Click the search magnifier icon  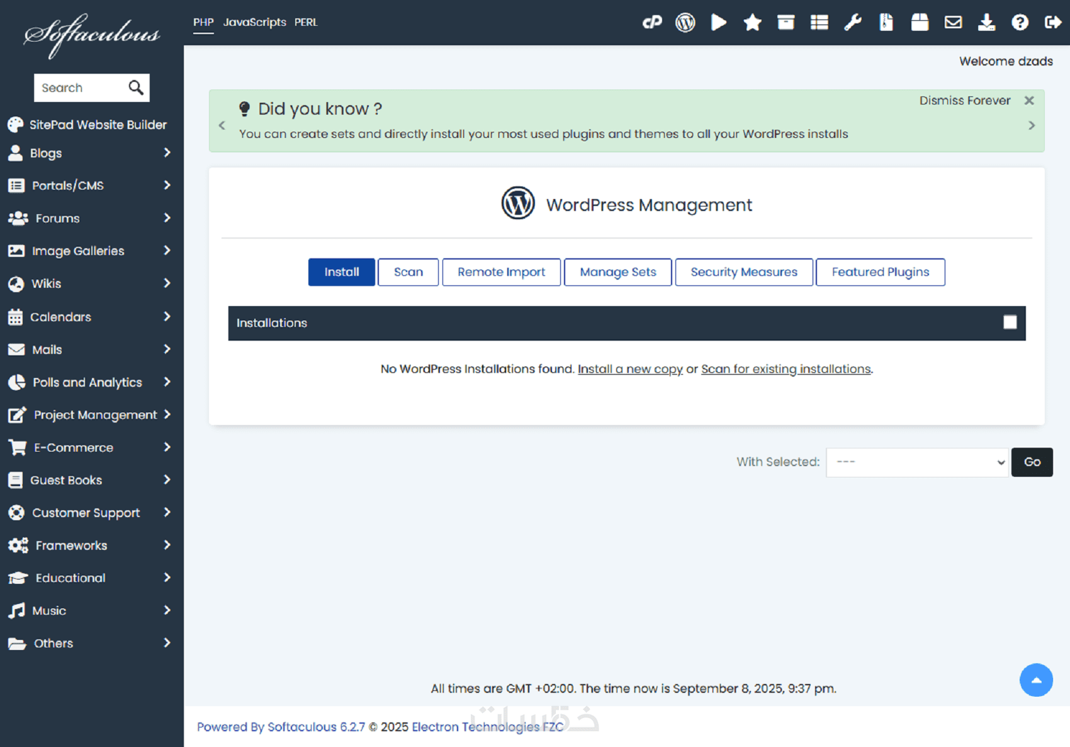pos(136,88)
